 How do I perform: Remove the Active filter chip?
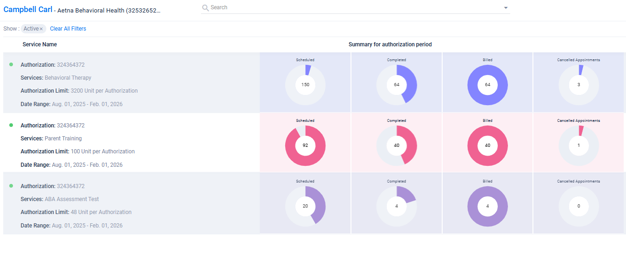coord(41,29)
